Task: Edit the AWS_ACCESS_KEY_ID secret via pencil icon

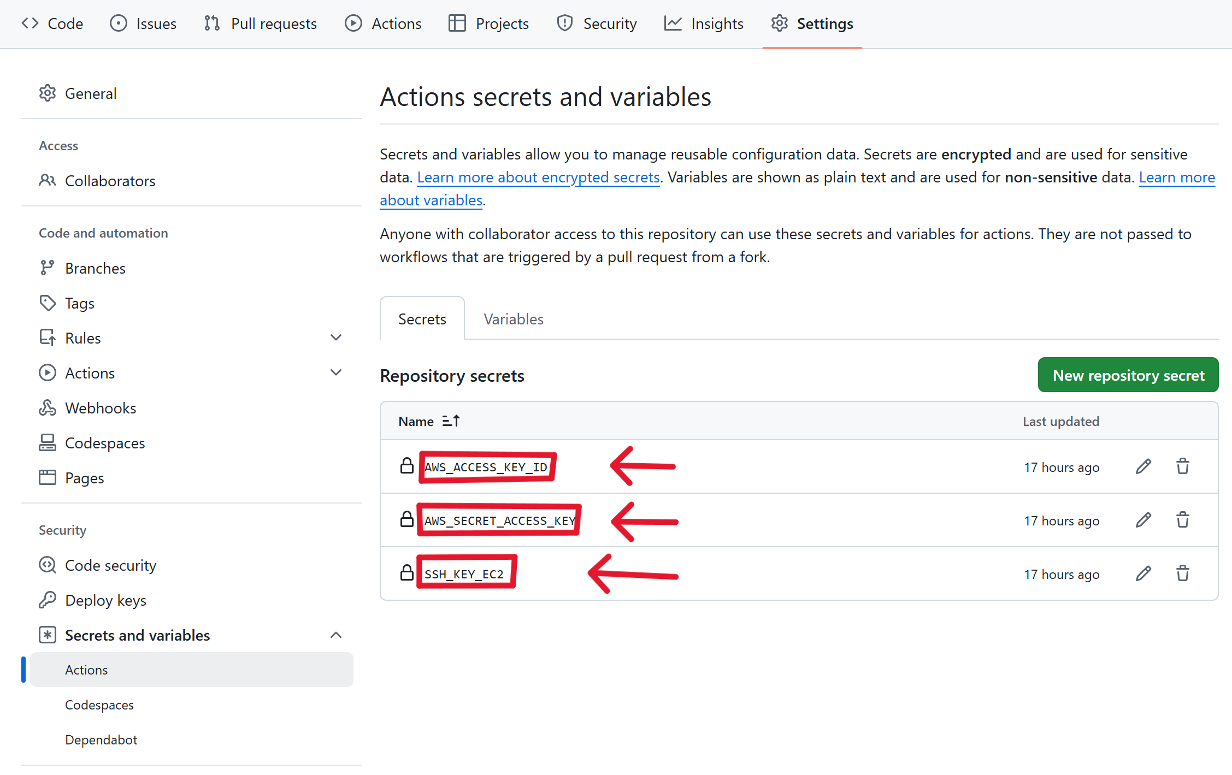Action: [1143, 466]
